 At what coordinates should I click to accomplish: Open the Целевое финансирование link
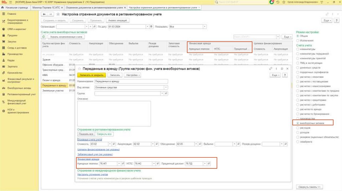click(98, 150)
